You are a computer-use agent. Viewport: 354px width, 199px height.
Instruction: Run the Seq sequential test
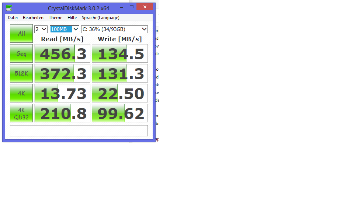(21, 53)
